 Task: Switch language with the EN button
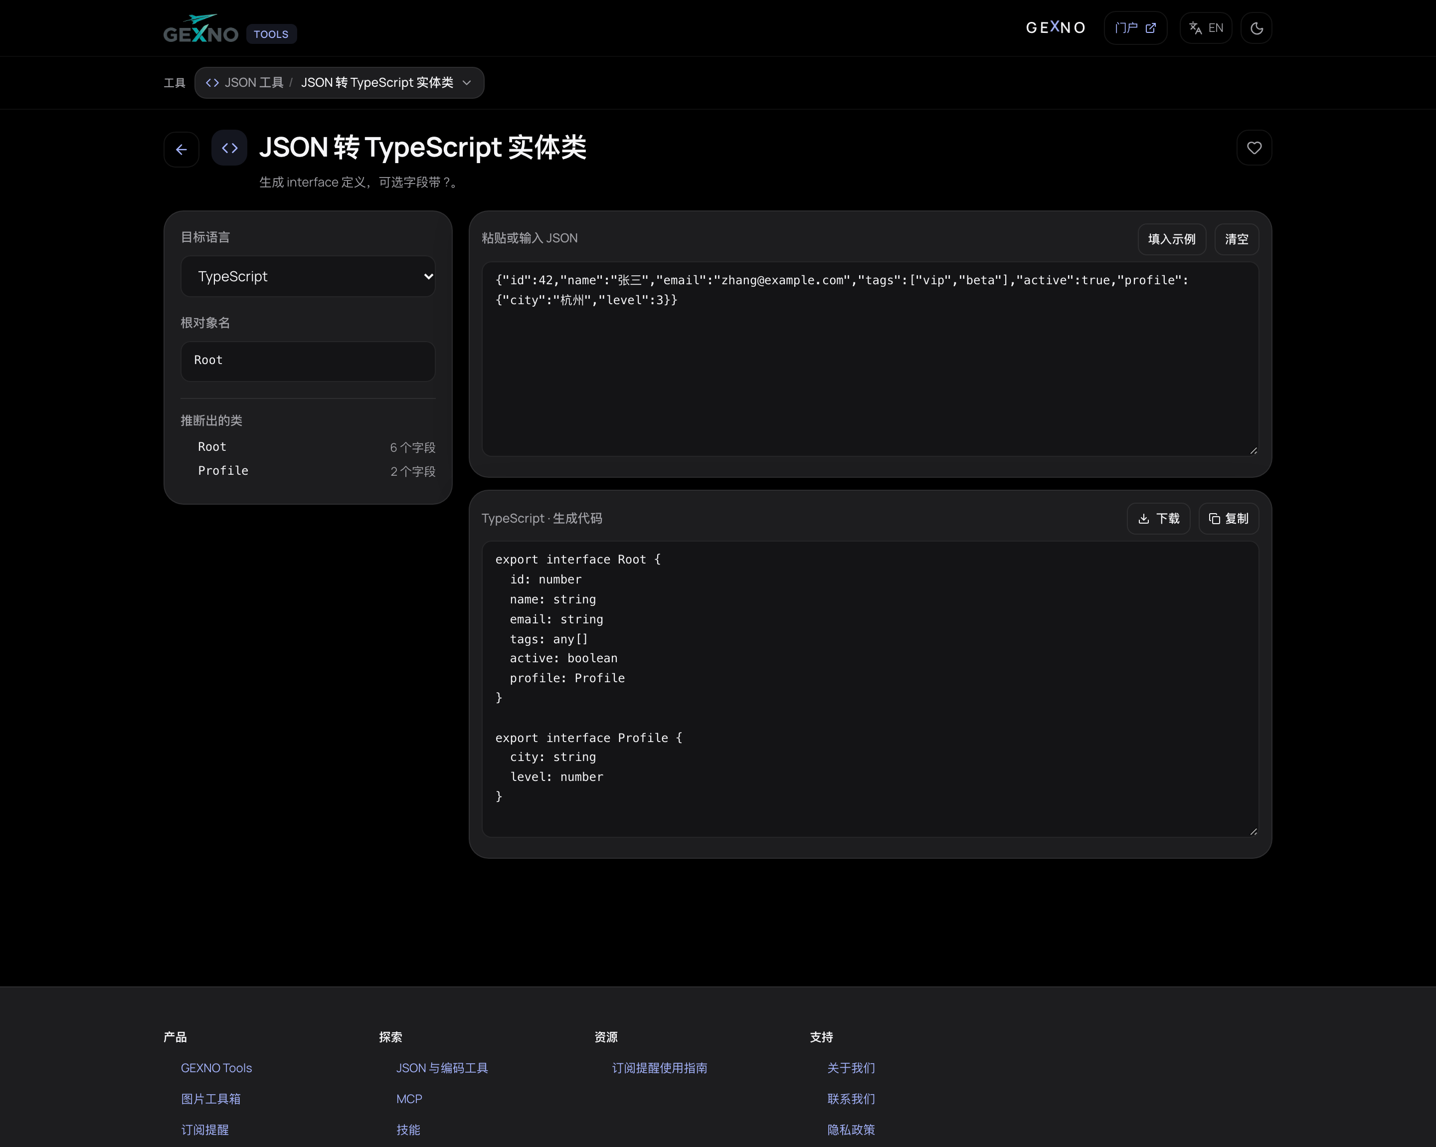1206,28
